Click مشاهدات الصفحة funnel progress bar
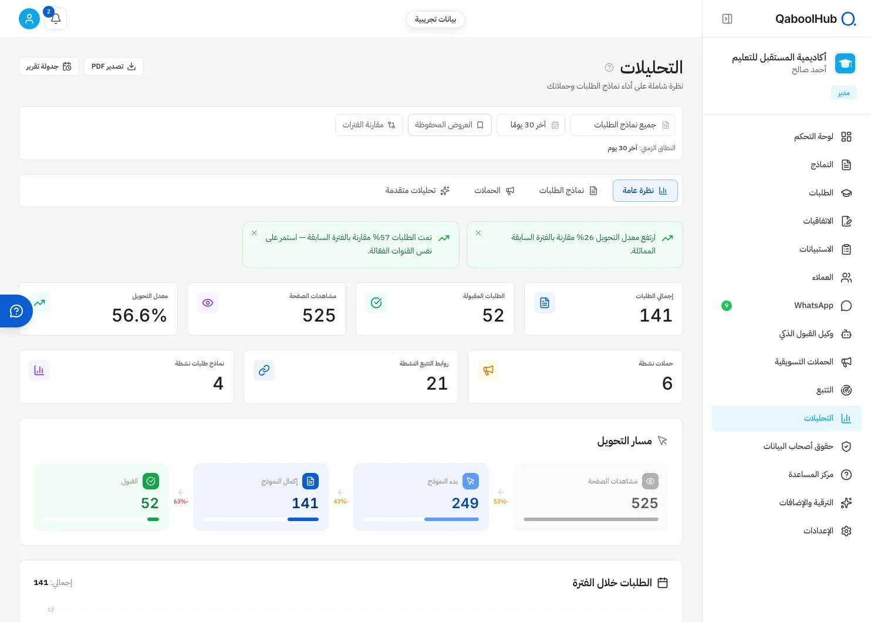 coord(591,519)
